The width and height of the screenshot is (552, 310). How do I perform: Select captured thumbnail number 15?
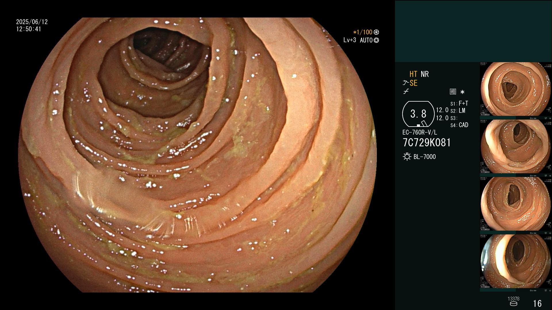point(516,89)
